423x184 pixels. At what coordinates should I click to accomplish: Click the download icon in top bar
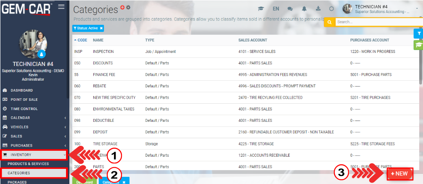pyautogui.click(x=317, y=9)
